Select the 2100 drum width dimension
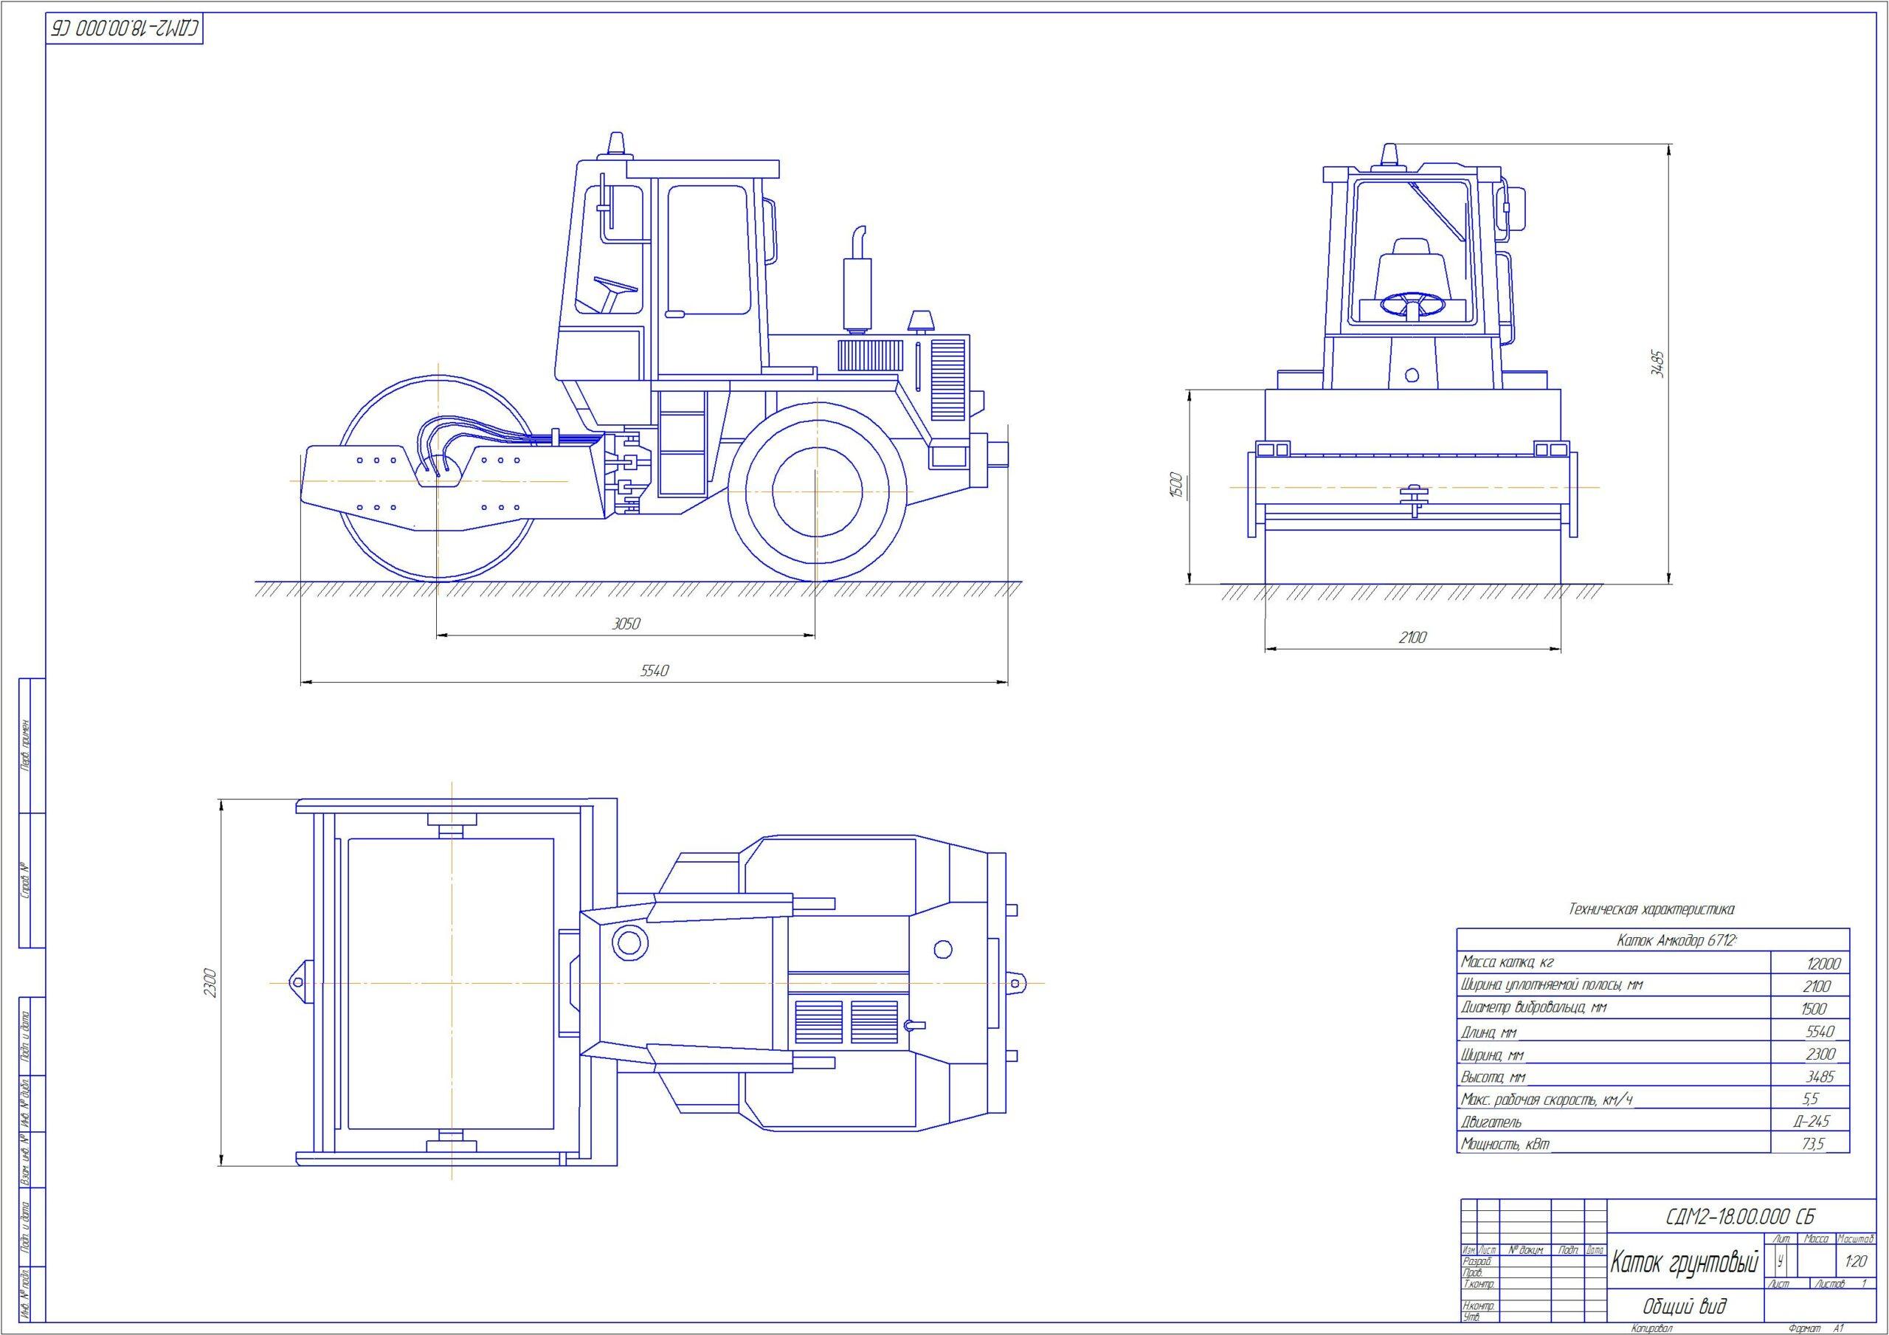 click(1412, 637)
